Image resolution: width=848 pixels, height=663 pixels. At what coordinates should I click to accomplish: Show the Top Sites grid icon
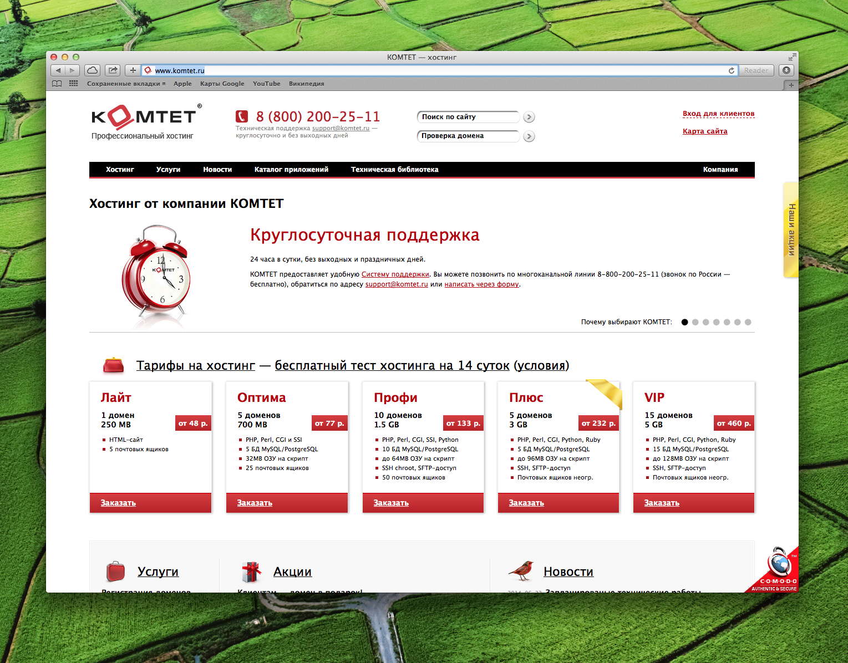point(73,84)
